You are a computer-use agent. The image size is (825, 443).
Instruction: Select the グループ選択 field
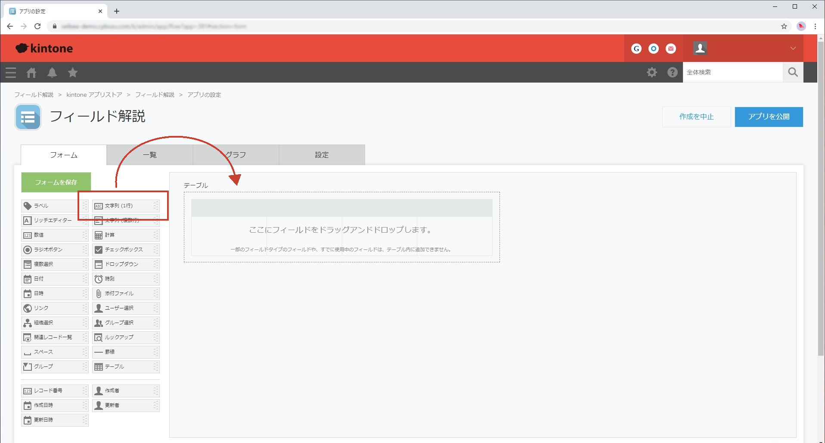pos(126,323)
